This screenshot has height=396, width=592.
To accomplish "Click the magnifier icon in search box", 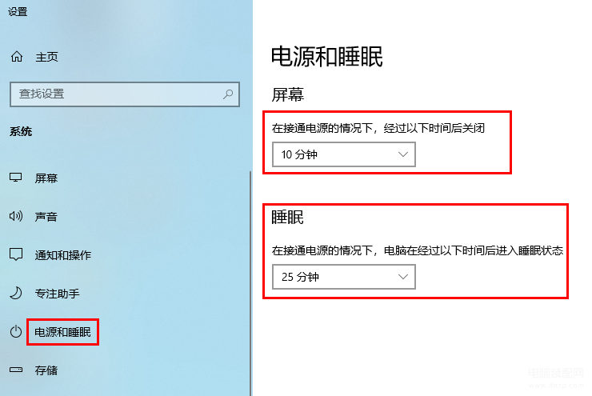I will click(228, 94).
